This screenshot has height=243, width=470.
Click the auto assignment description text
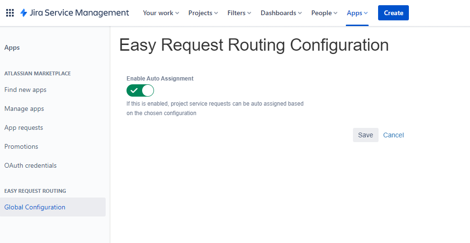[215, 108]
